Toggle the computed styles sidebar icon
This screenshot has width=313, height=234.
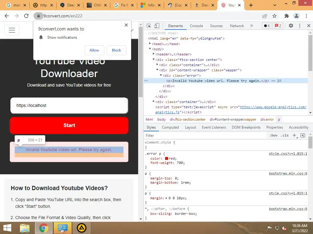pos(303,136)
